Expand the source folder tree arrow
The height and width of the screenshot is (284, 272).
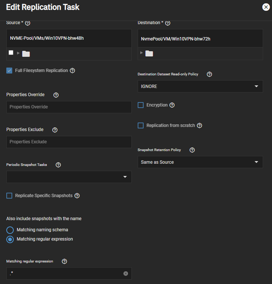18,53
